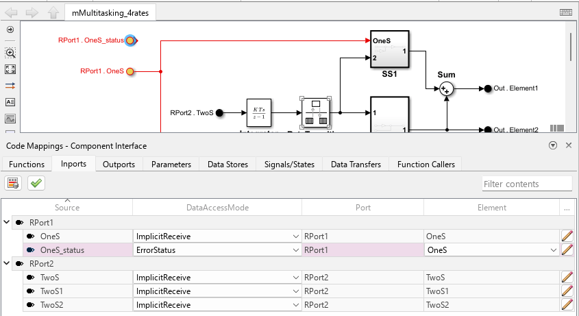
Task: Open DataAccessMode dropdown for TwoS
Action: [296, 277]
